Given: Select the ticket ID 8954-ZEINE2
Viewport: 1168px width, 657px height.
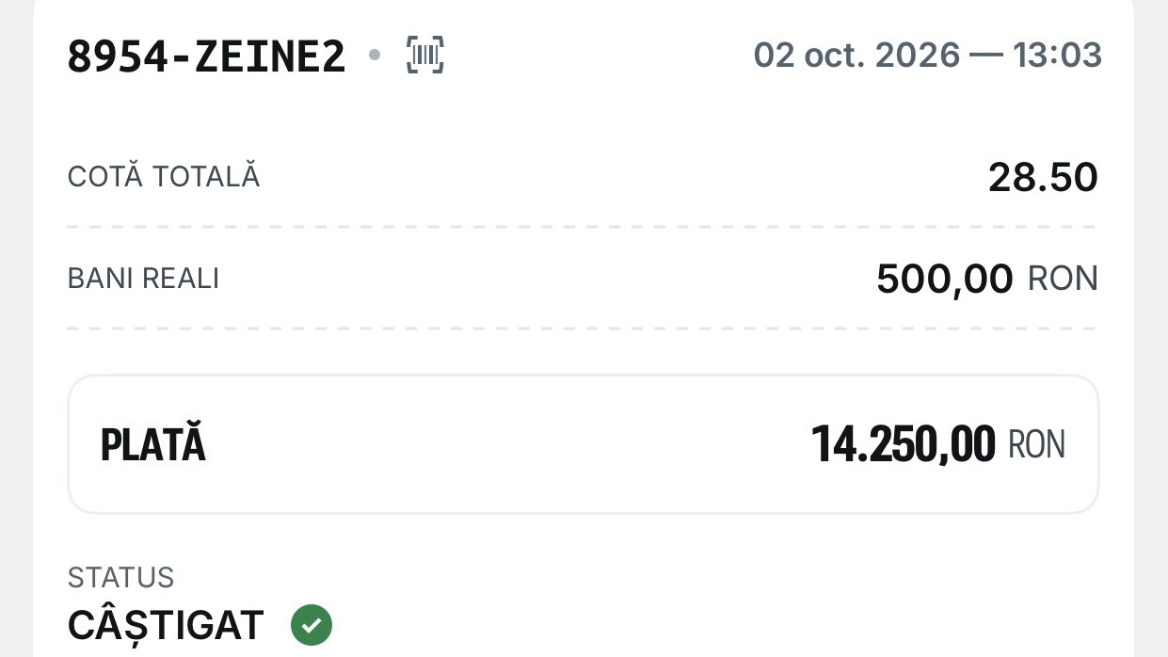Looking at the screenshot, I should tap(207, 56).
